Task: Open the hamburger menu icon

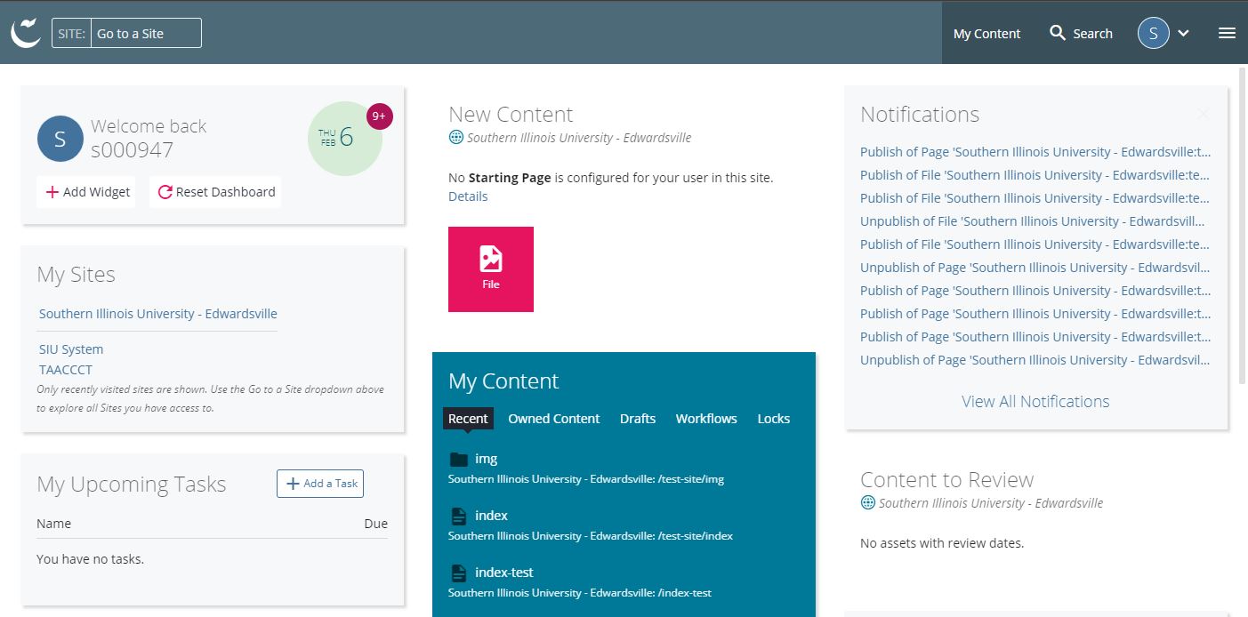Action: coord(1227,33)
